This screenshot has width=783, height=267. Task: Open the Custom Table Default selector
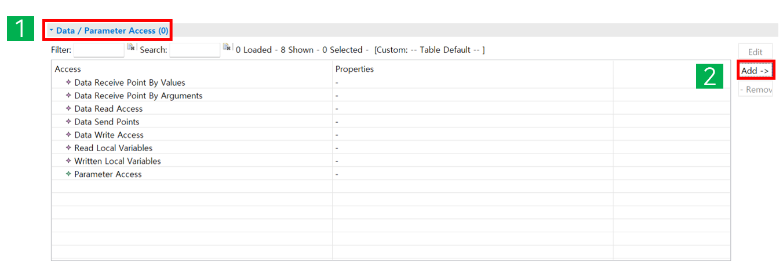[429, 50]
